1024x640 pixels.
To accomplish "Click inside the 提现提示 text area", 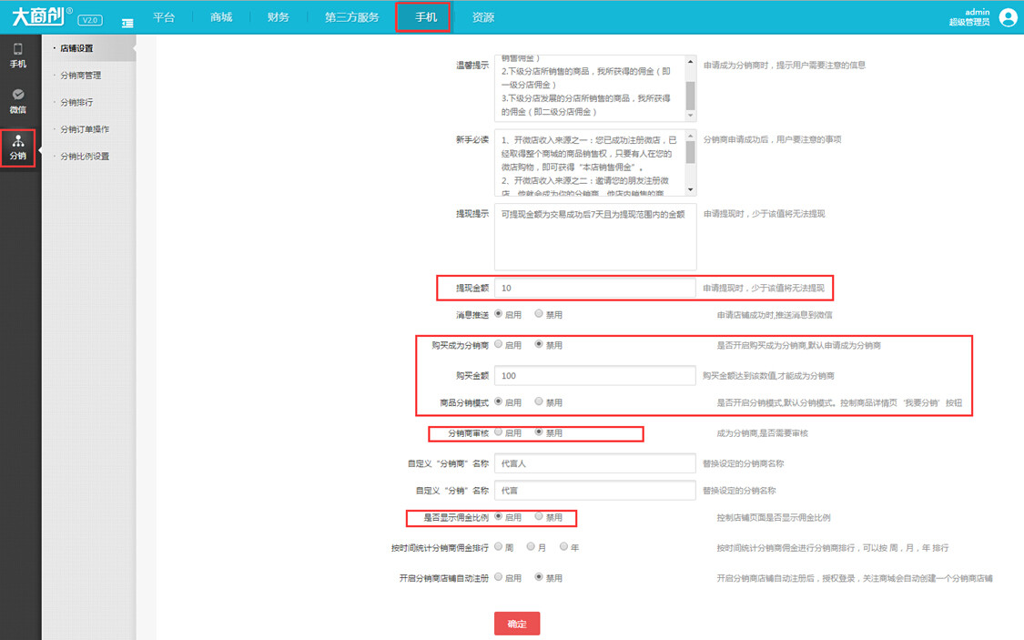I will tap(595, 237).
